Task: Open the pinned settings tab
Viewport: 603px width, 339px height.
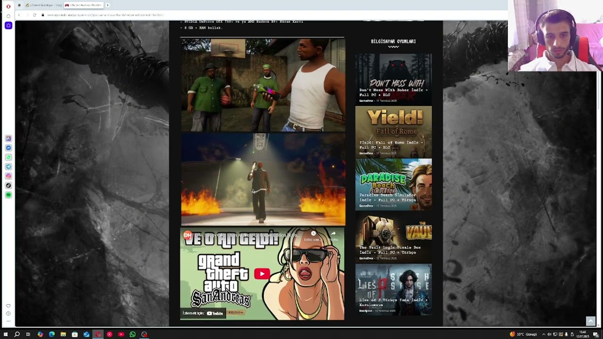Action: pos(19,5)
